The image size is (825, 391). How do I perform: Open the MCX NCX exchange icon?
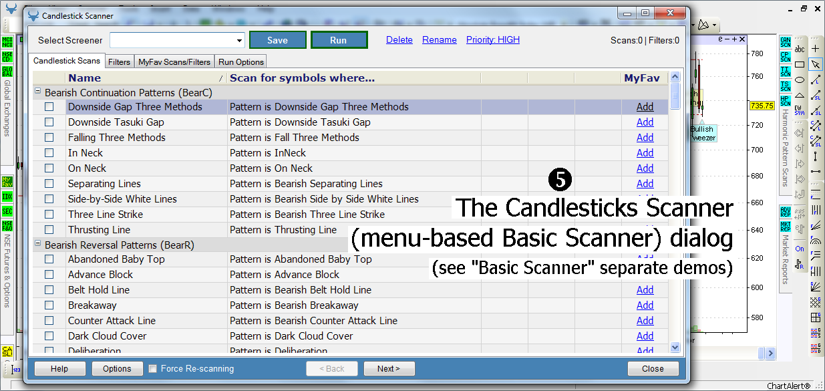click(x=7, y=43)
